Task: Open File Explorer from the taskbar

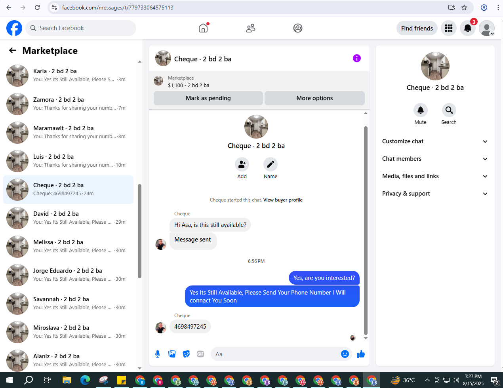Action: coord(67,380)
